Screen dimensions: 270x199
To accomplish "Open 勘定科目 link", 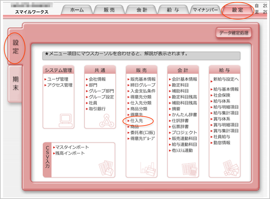I will (x=180, y=85).
